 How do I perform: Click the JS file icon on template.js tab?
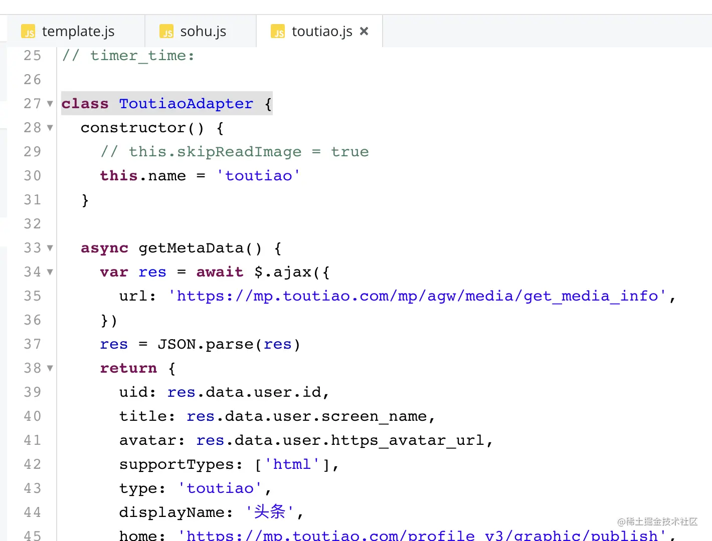point(28,32)
